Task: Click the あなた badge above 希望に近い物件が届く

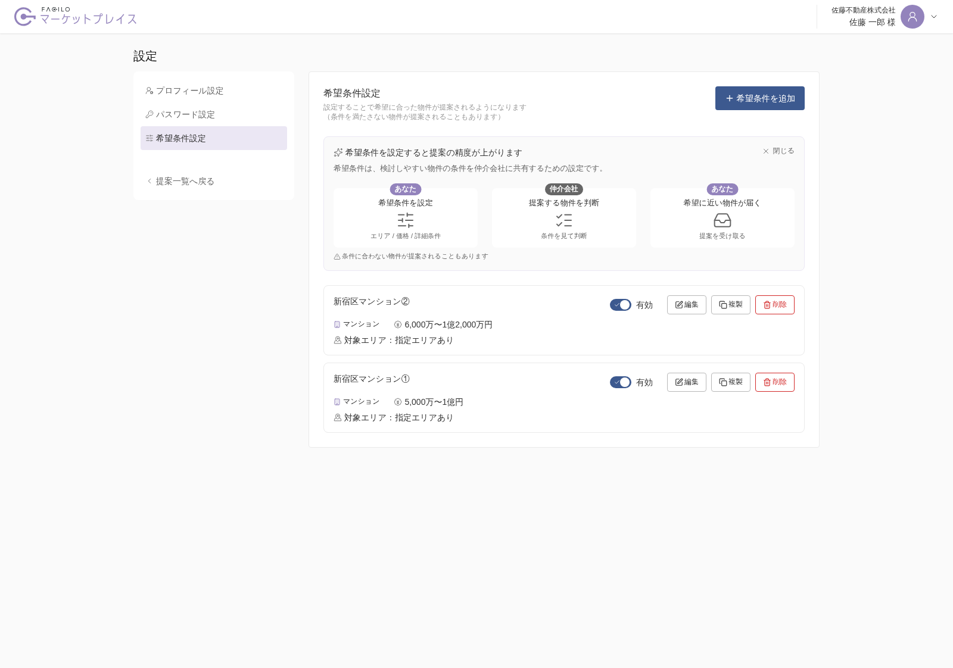Action: pyautogui.click(x=722, y=189)
